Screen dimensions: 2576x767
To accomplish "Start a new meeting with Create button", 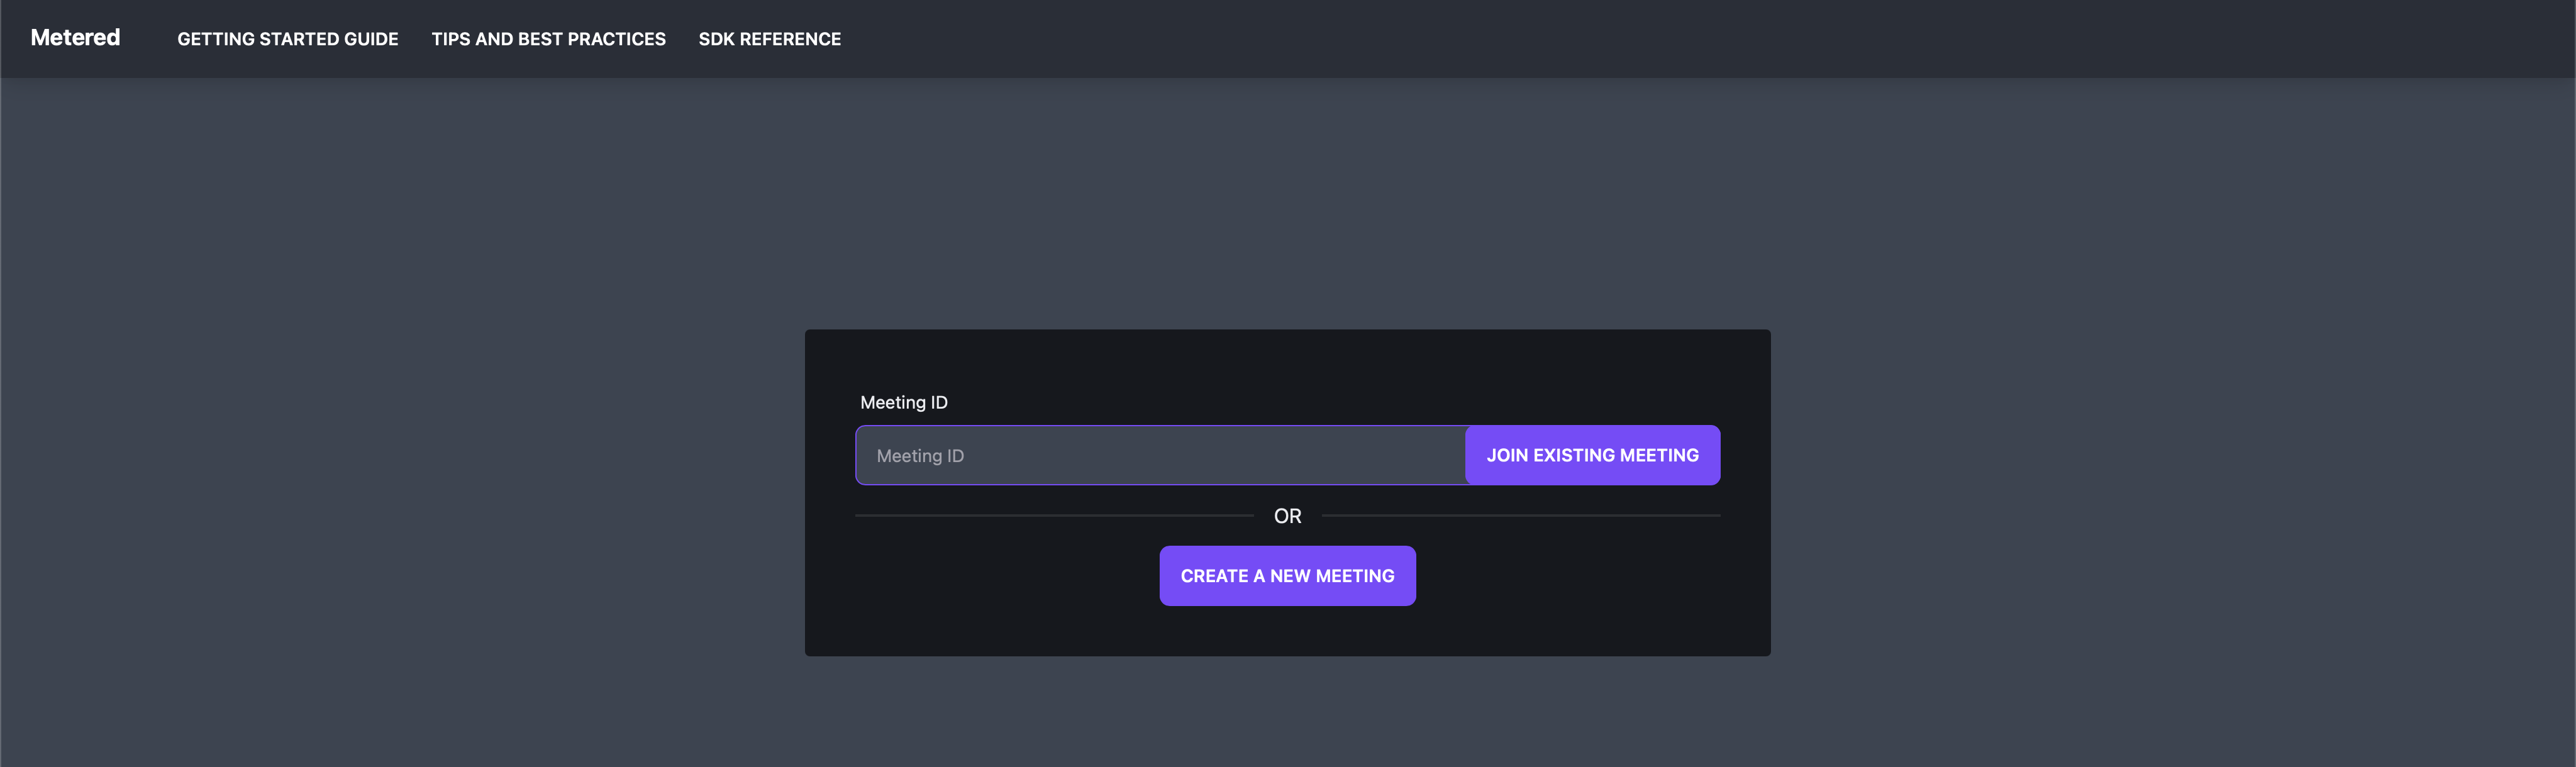I will click(x=1287, y=576).
